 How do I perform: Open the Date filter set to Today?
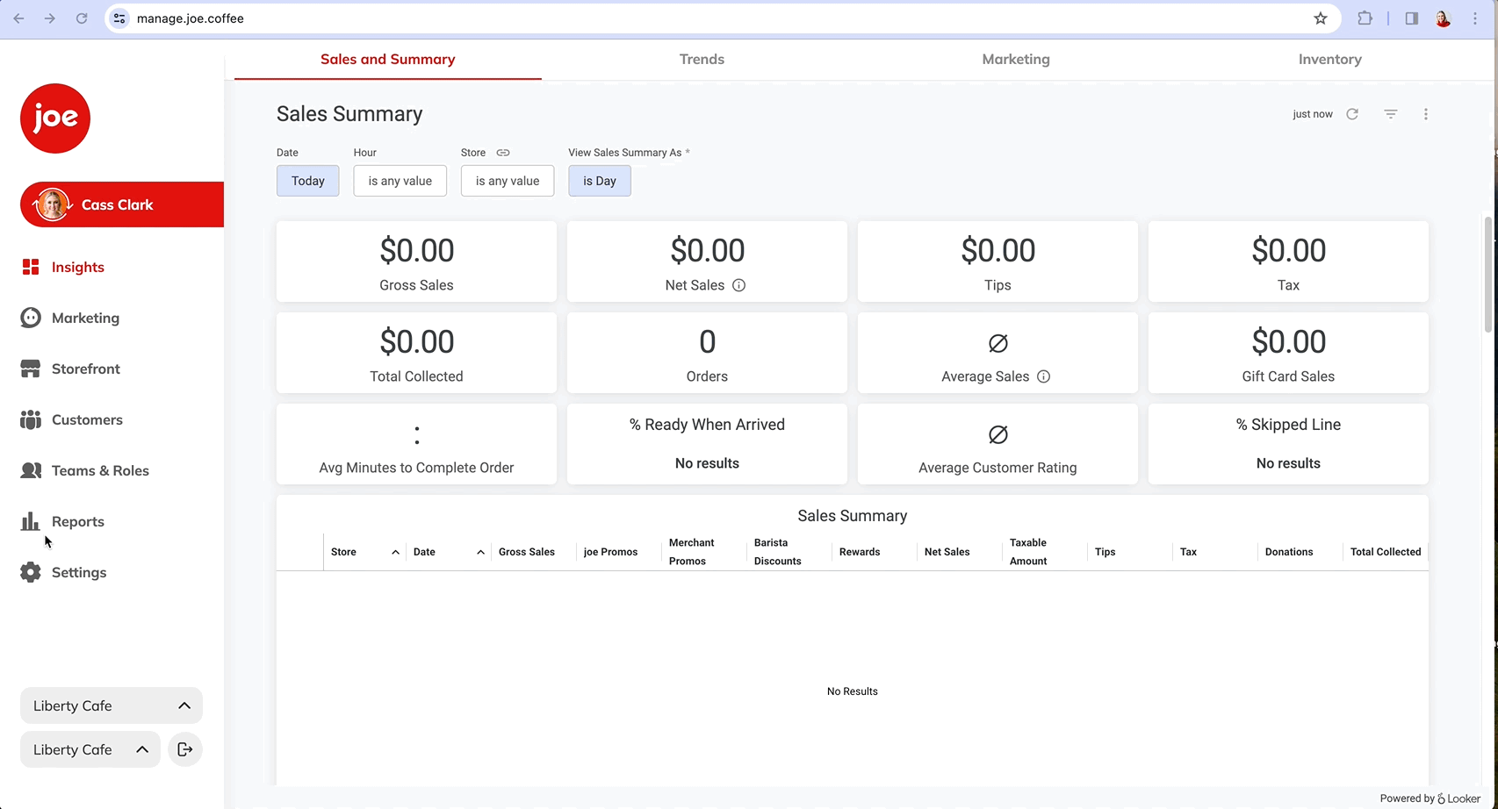pos(308,181)
